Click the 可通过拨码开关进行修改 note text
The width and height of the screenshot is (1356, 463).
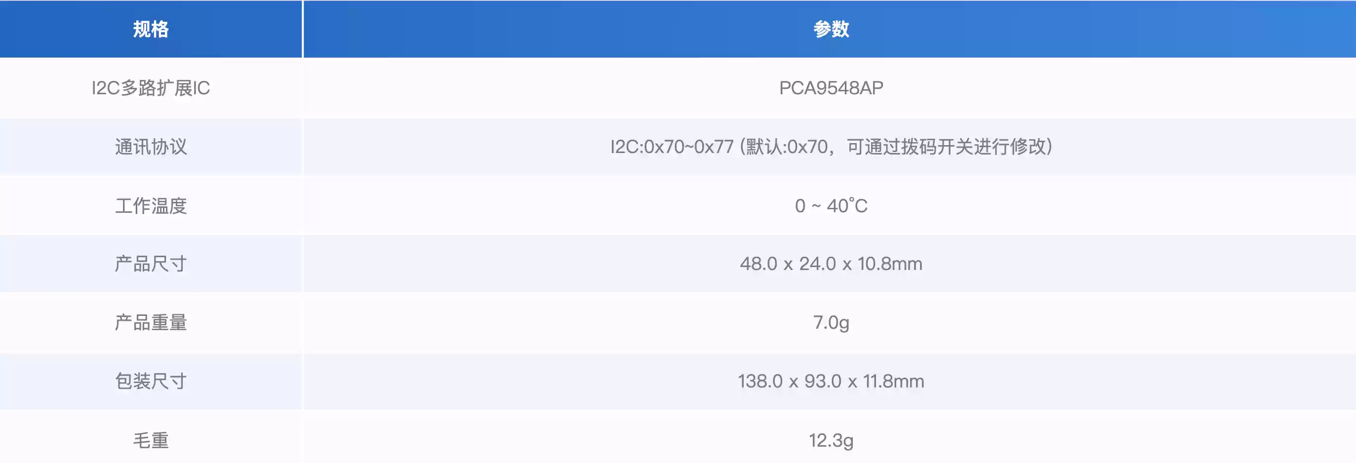[x=946, y=147]
